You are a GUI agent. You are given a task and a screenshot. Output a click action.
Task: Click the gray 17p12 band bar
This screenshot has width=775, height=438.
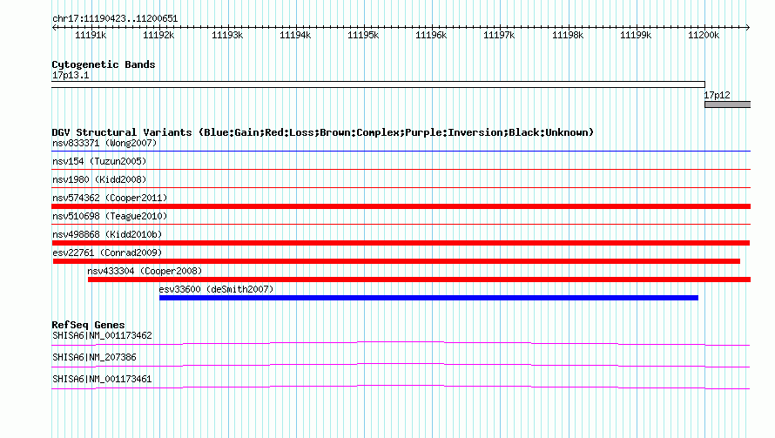click(x=728, y=104)
